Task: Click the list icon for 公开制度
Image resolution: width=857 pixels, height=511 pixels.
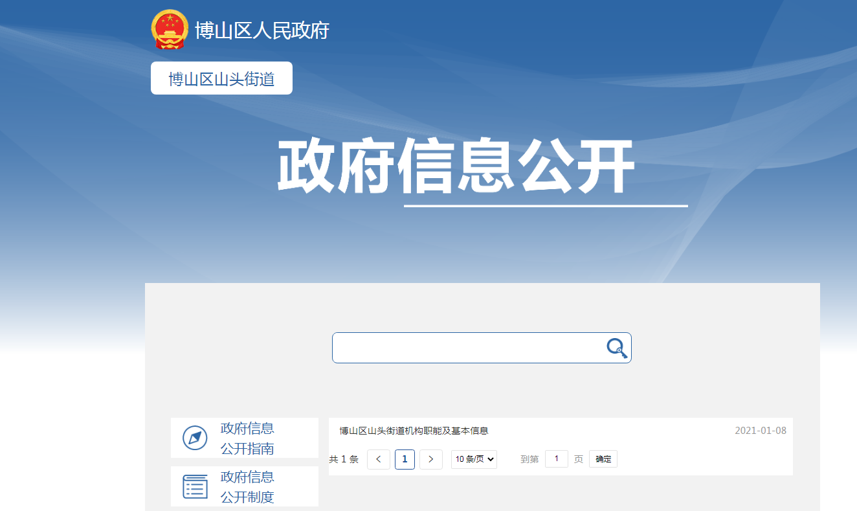Action: point(195,486)
